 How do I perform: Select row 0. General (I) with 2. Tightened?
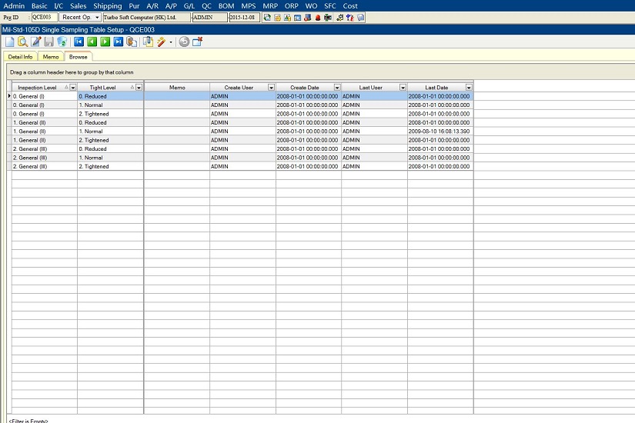tap(242, 114)
